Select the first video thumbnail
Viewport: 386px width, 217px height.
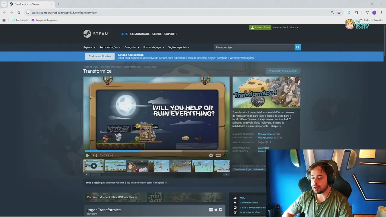point(94,166)
